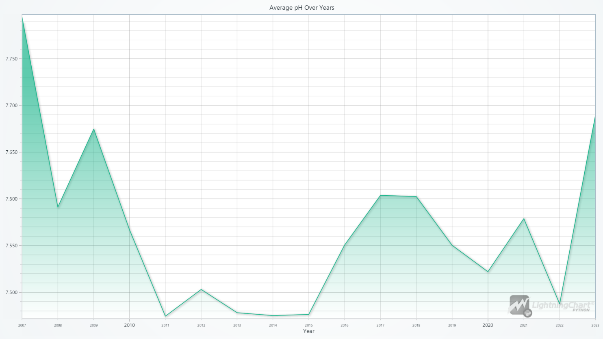Image resolution: width=603 pixels, height=339 pixels.
Task: Click the 2021 peak data point on the line
Action: 524,219
